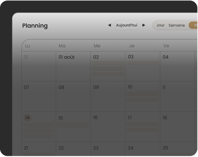Go to today with Aujourd'hui button
Image resolution: width=198 pixels, height=157 pixels.
(127, 25)
